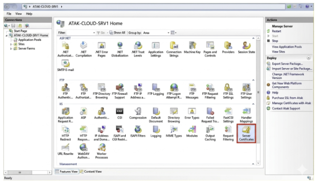Open Session State settings
Screen dimensions: 317x184
point(246,48)
